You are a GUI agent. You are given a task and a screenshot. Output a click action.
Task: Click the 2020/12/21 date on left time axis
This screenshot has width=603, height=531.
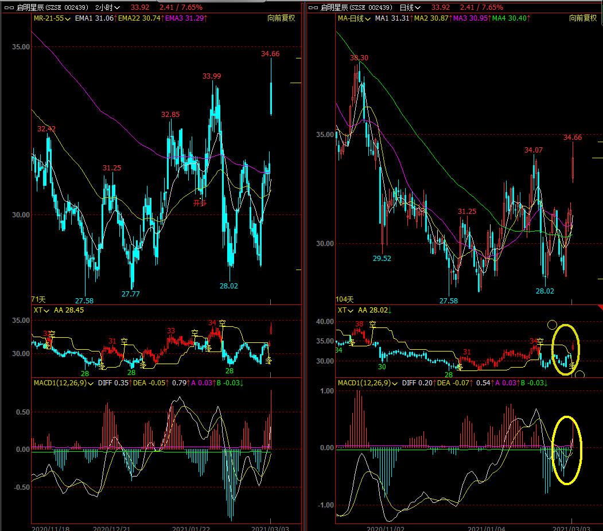(111, 528)
